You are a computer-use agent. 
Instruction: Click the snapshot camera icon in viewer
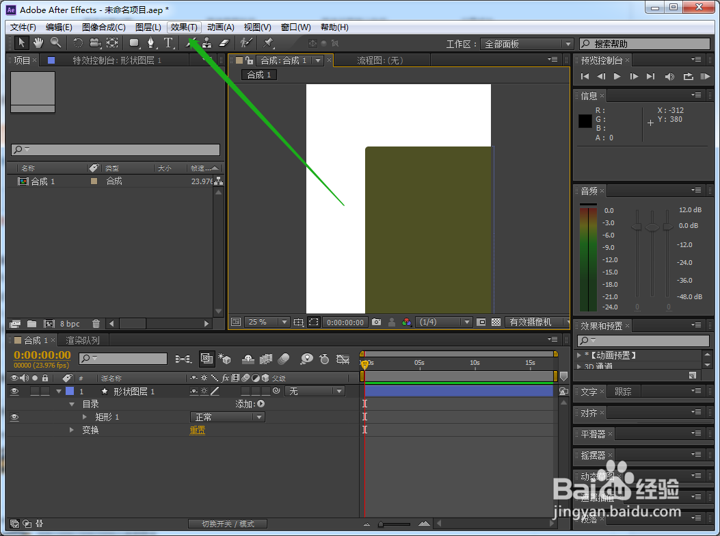(377, 322)
